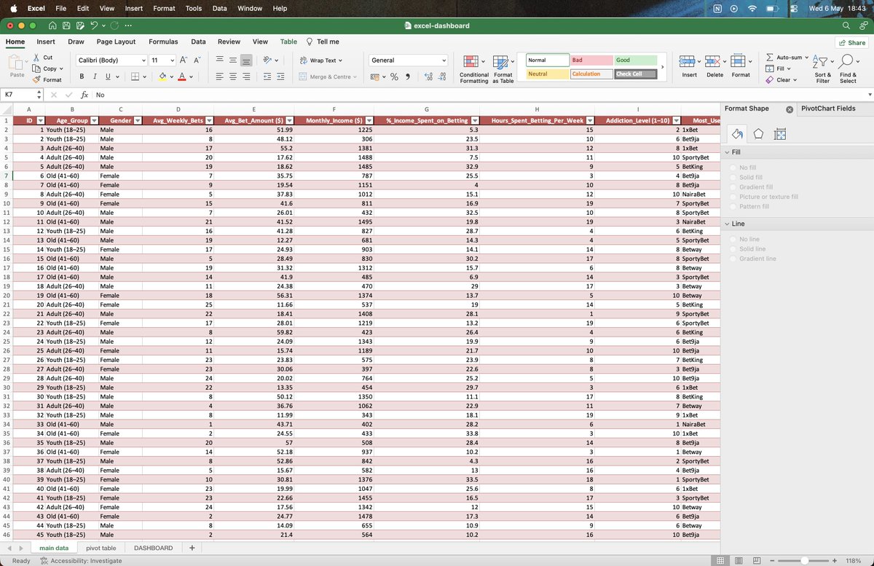The height and width of the screenshot is (566, 874).
Task: Open the Age_Group column filter dropdown
Action: click(x=92, y=120)
